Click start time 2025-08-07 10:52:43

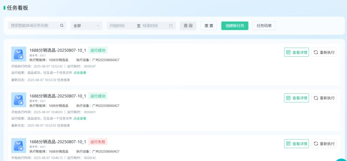point(48,66)
